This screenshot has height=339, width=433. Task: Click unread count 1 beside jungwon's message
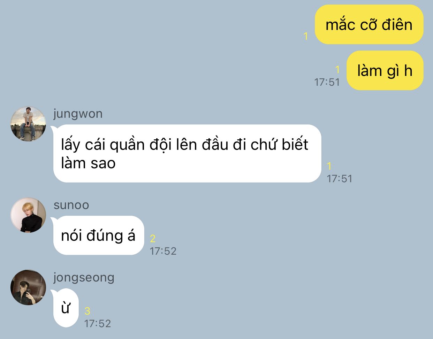point(329,166)
